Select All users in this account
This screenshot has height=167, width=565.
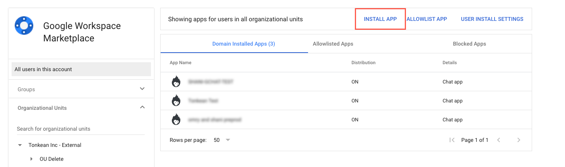81,69
